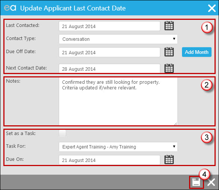Open calendar picker for Due Off Date
Image resolution: width=219 pixels, height=190 pixels.
pos(169,52)
